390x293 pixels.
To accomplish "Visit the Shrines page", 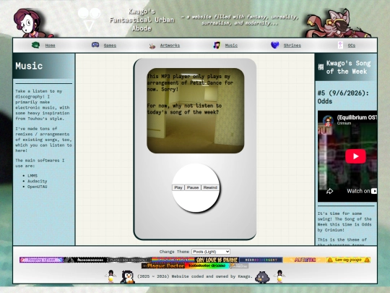I will click(292, 46).
